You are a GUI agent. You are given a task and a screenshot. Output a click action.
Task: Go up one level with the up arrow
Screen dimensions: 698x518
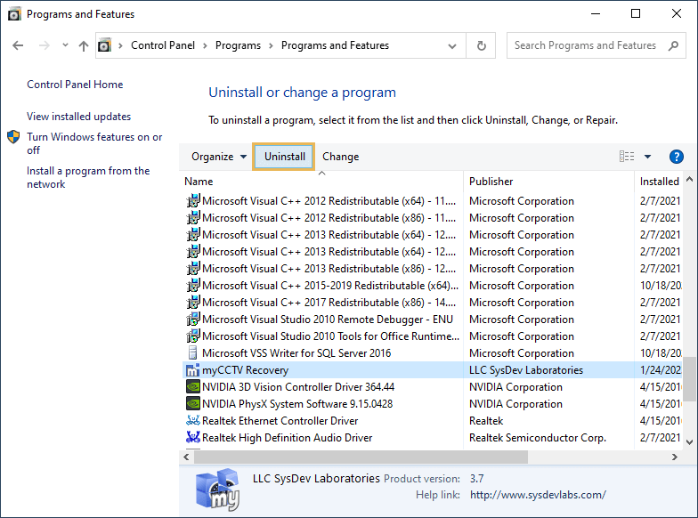(84, 45)
